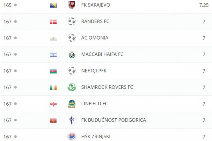Open the HŠK ZRINJSKI team link
Image resolution: width=212 pixels, height=141 pixels.
click(96, 137)
